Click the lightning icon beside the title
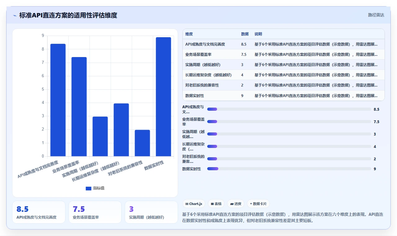Image resolution: width=397 pixels, height=236 pixels. pyautogui.click(x=15, y=15)
